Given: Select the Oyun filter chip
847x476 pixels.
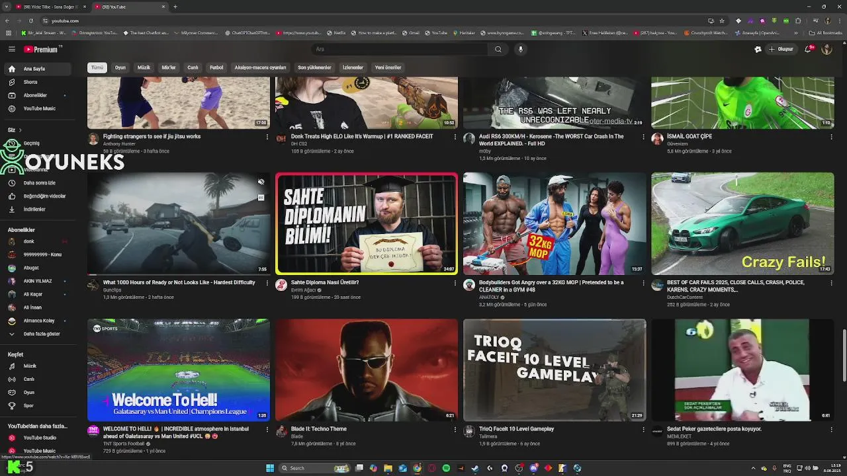Looking at the screenshot, I should [x=120, y=67].
